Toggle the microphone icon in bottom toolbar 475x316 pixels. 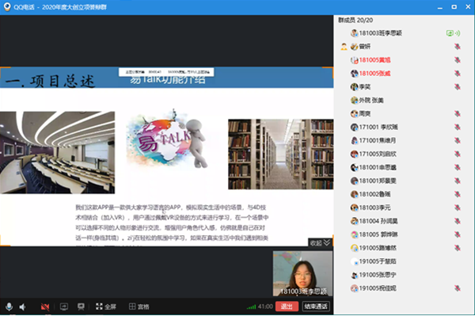coord(9,306)
